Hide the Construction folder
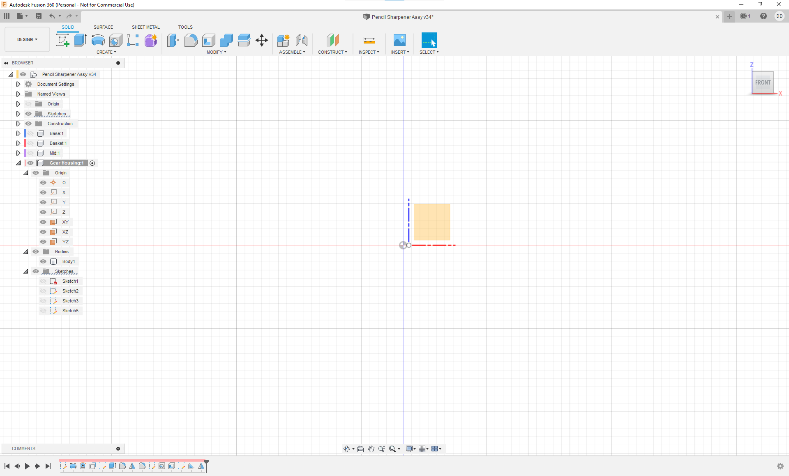 coord(28,124)
